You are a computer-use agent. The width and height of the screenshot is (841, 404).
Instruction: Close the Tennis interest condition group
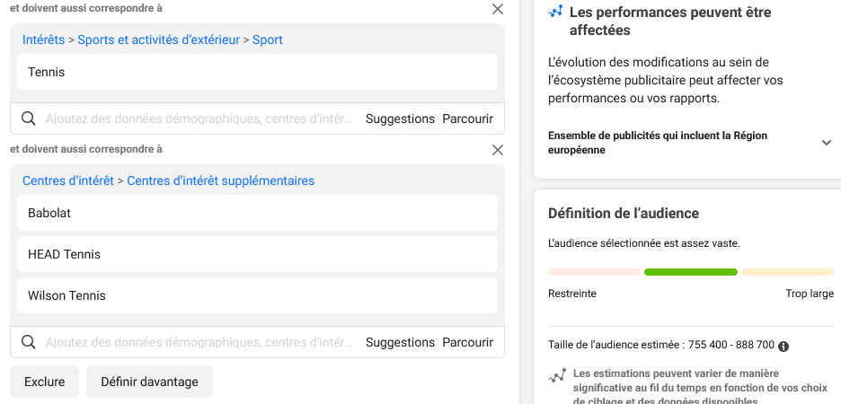click(x=498, y=9)
